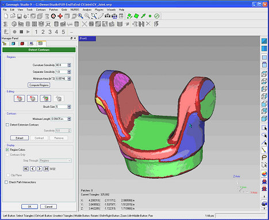Image resolution: width=269 pixels, height=220 pixels.
Task: Click macro slot number 3
Action: 50,32
